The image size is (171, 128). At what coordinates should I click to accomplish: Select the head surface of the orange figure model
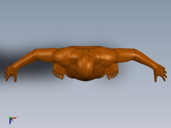[x=85, y=66]
